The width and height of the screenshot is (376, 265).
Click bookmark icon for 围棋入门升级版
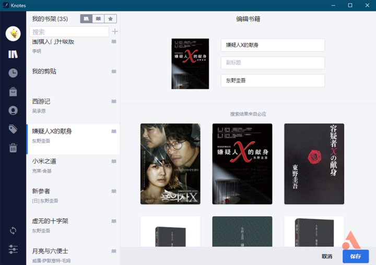[114, 42]
